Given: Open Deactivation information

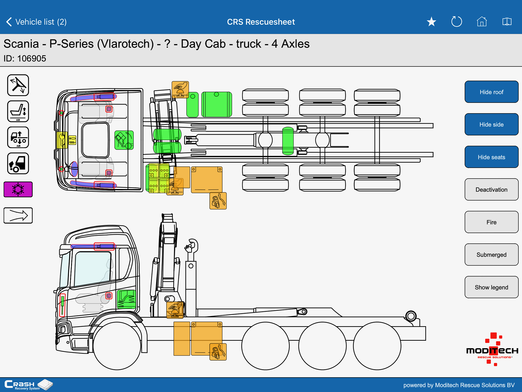Looking at the screenshot, I should click(491, 189).
